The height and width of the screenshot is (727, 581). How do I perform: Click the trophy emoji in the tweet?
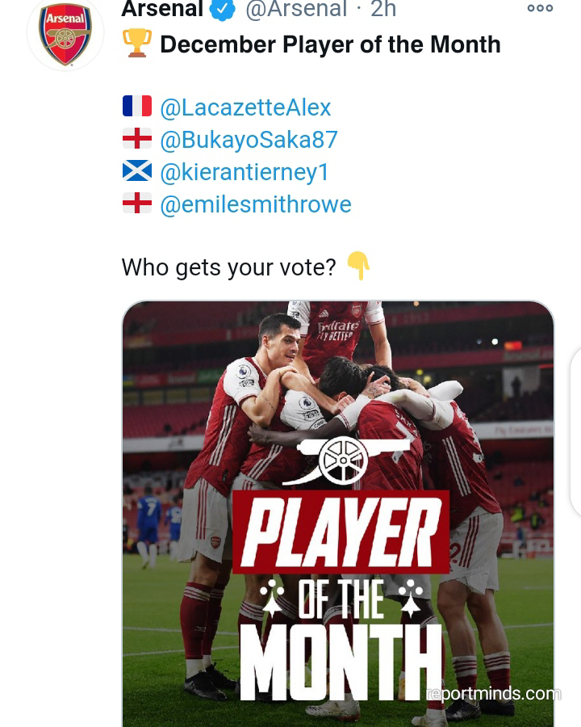tap(137, 44)
